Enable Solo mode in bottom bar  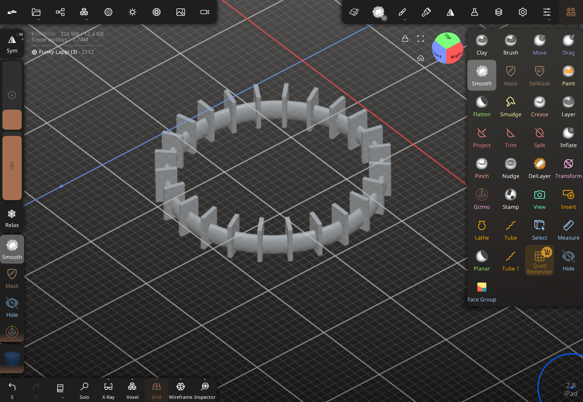click(x=84, y=389)
